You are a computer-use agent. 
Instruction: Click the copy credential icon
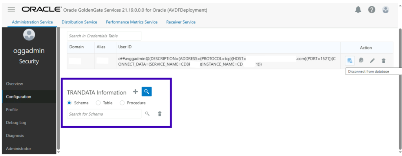pyautogui.click(x=361, y=60)
